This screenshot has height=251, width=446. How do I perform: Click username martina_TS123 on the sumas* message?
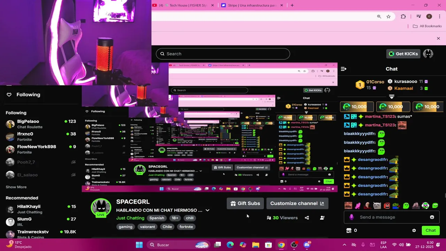tap(380, 116)
